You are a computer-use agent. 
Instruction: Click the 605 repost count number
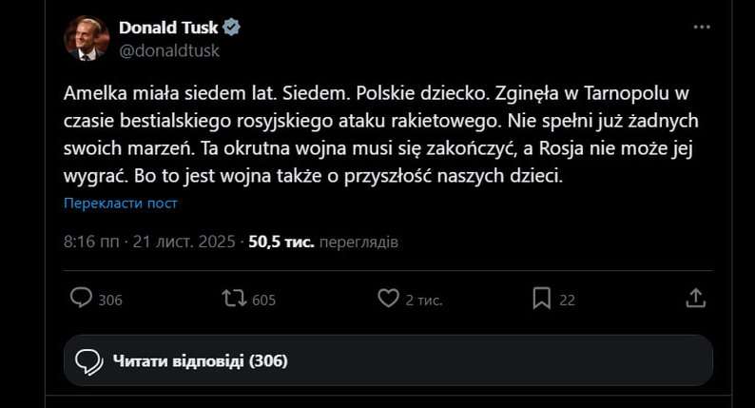click(x=264, y=300)
